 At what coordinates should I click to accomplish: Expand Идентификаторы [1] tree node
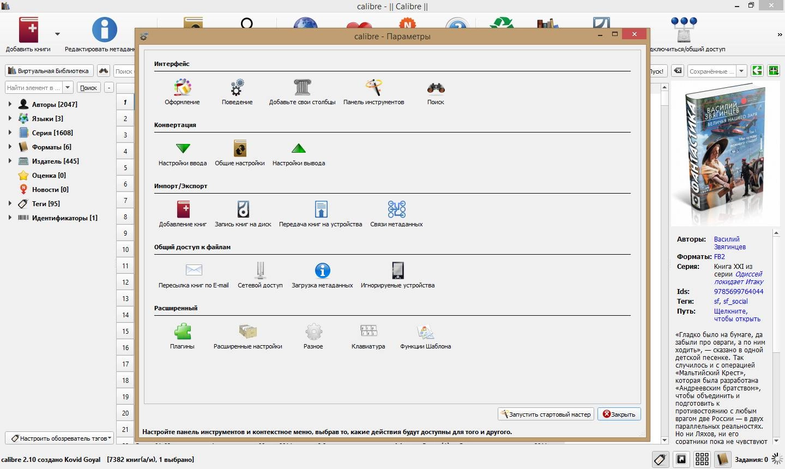[10, 218]
